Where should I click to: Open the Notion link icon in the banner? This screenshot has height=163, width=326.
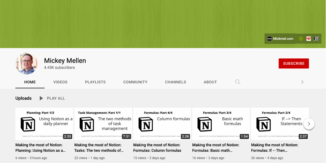316,39
